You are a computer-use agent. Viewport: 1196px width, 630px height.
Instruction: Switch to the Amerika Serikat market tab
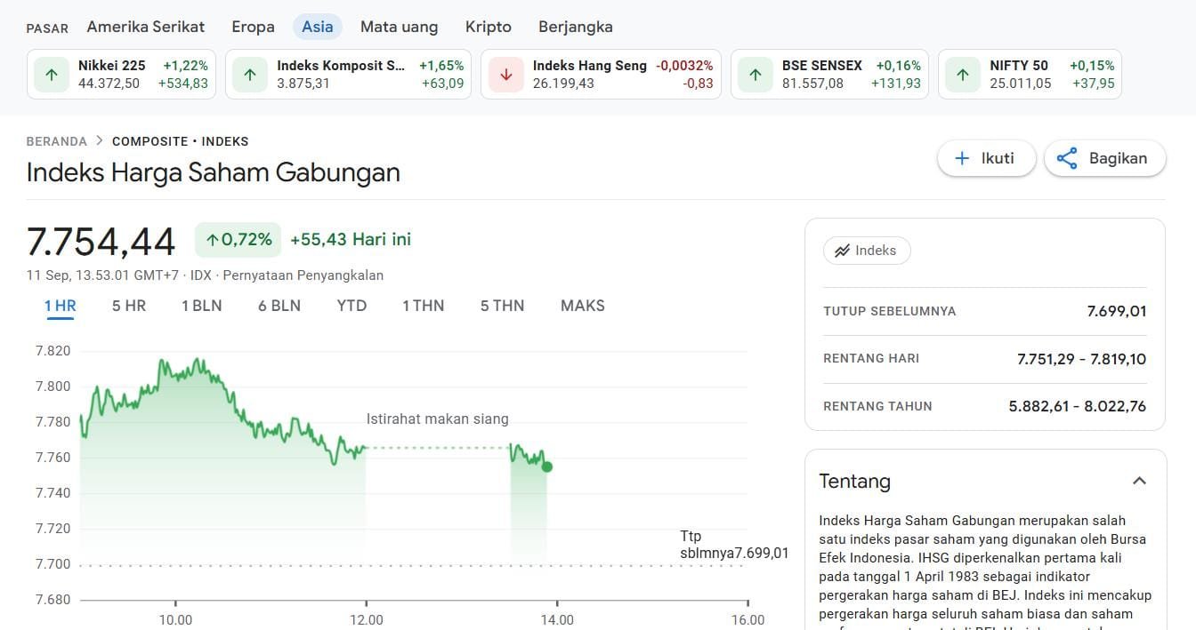145,27
